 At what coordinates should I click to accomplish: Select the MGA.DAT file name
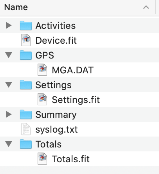73,70
